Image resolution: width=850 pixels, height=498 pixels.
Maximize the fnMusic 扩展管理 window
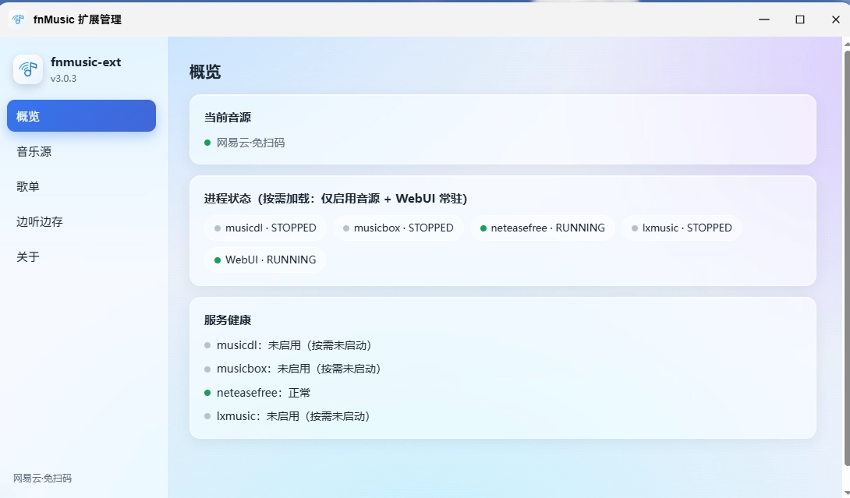pyautogui.click(x=799, y=19)
